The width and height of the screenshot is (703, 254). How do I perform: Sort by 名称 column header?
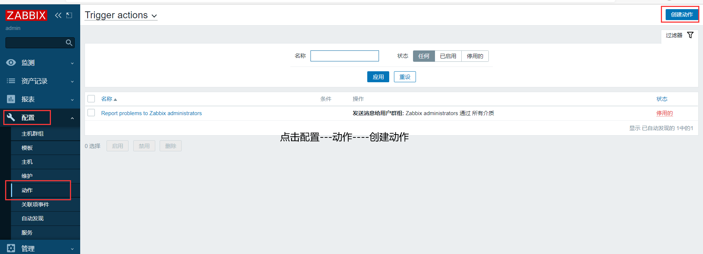pos(107,99)
